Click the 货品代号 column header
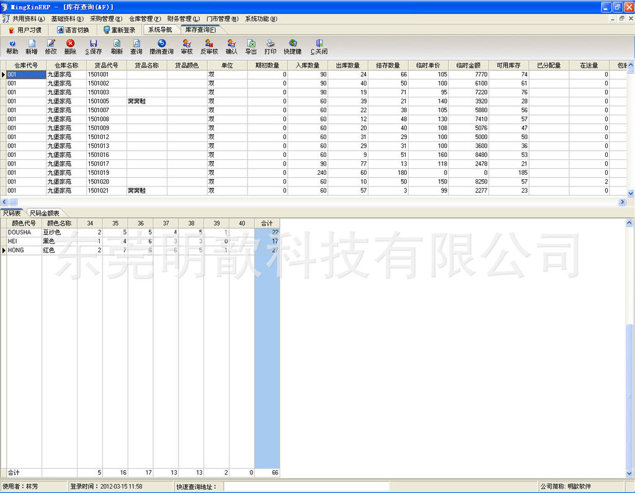Screen dimensions: 635x493 pyautogui.click(x=107, y=65)
